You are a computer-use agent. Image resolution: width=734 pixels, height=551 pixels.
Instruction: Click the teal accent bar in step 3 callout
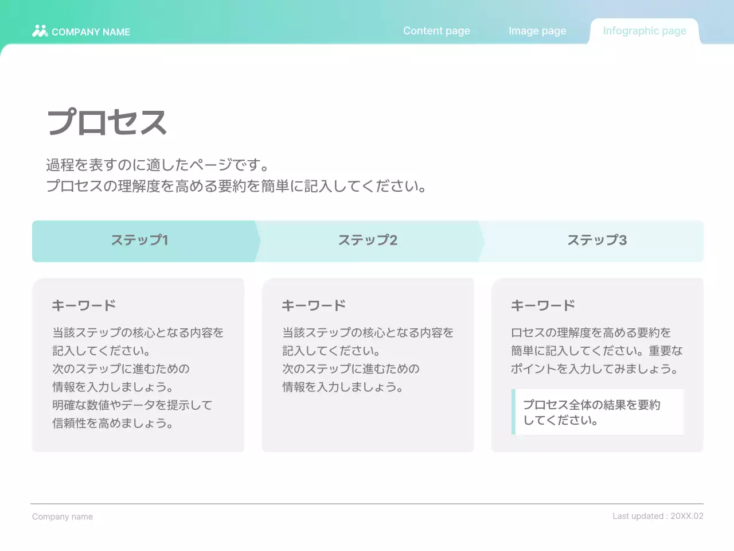coord(514,412)
